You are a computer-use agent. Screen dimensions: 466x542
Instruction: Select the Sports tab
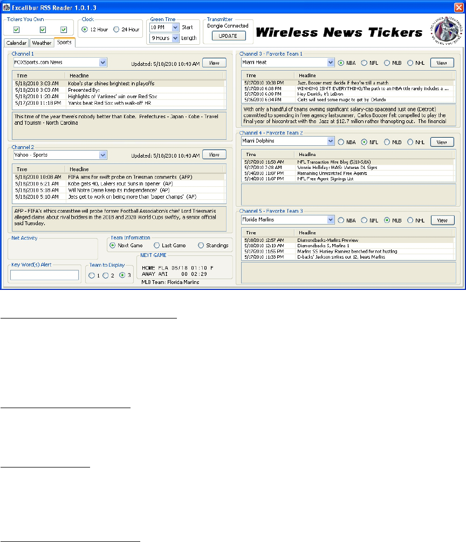click(64, 42)
